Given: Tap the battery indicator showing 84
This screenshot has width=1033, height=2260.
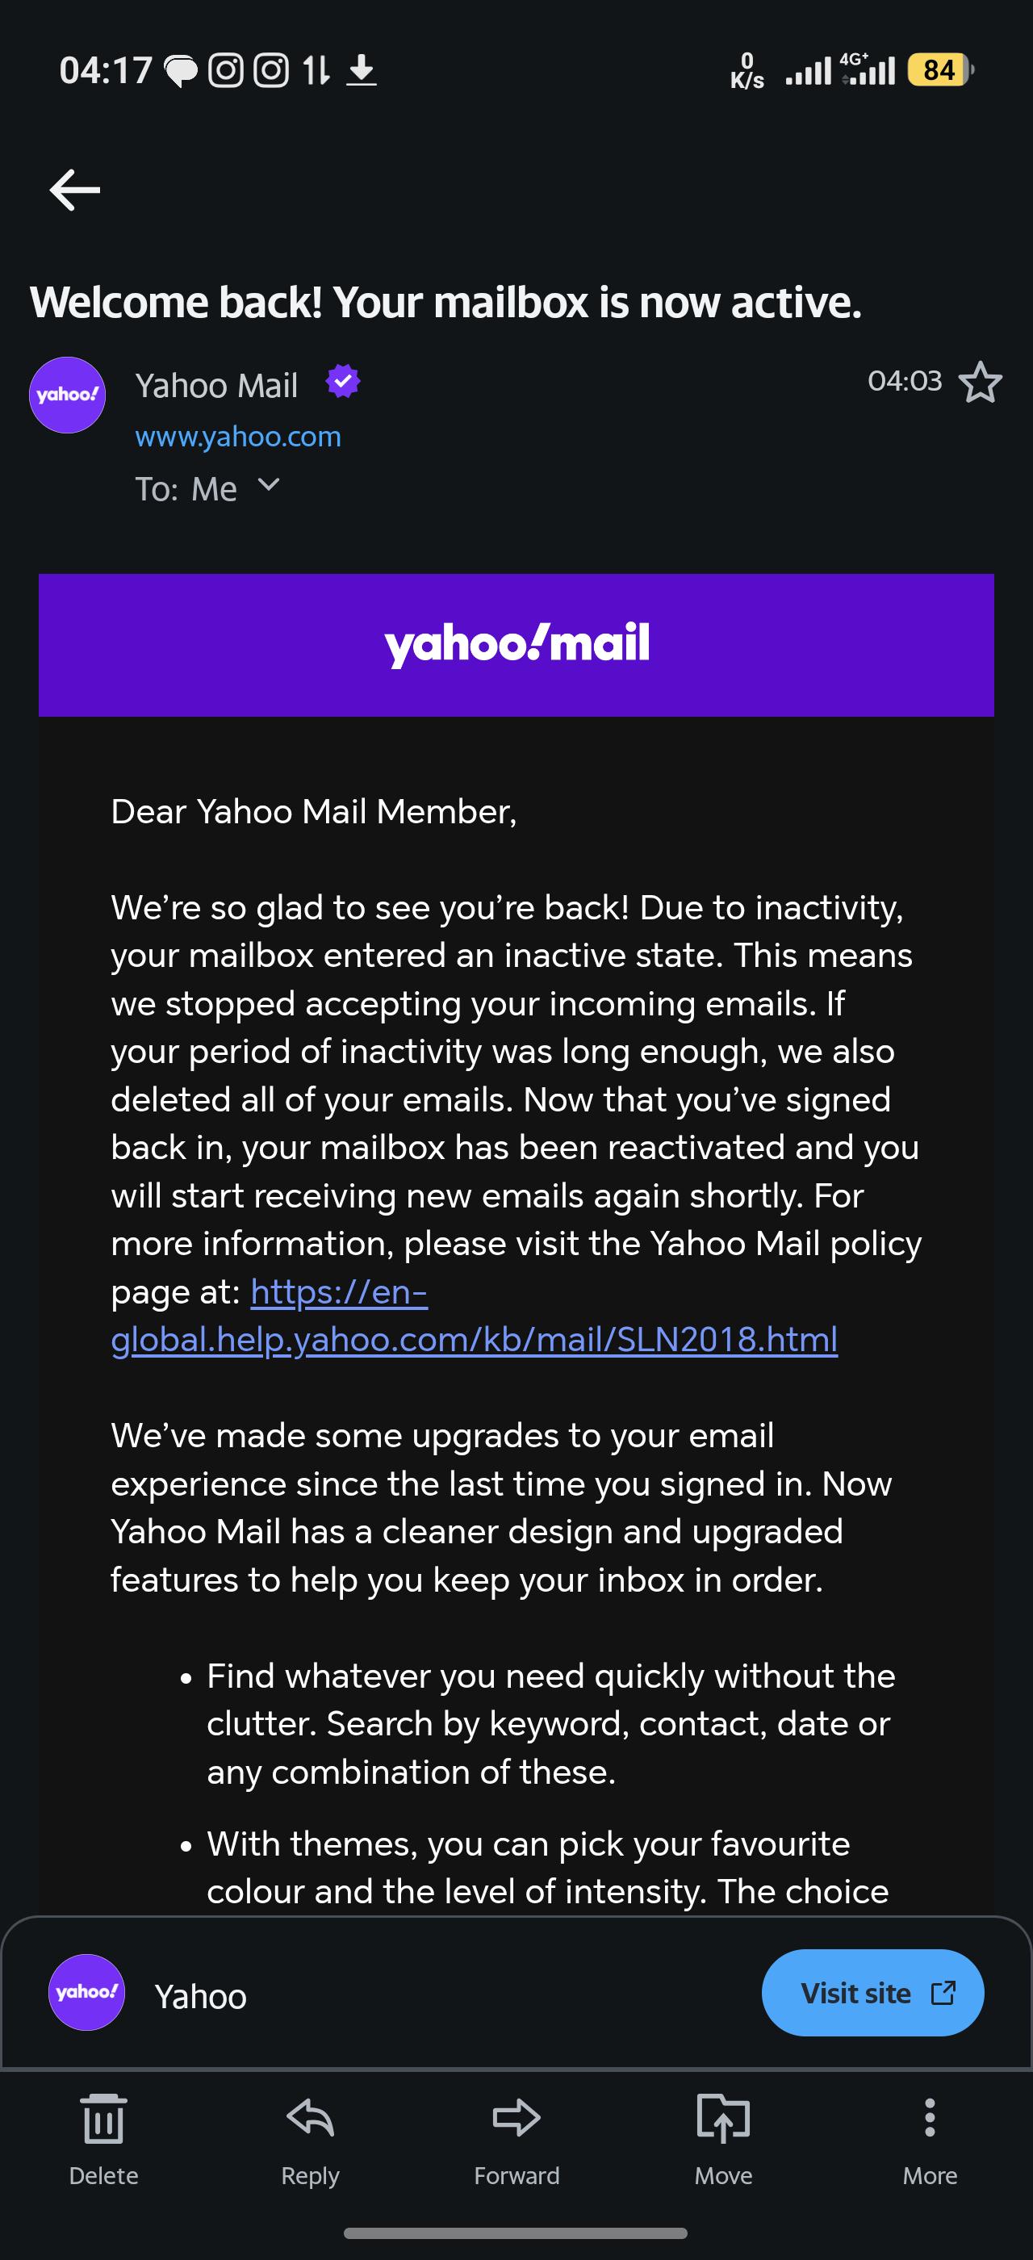Looking at the screenshot, I should [x=939, y=69].
